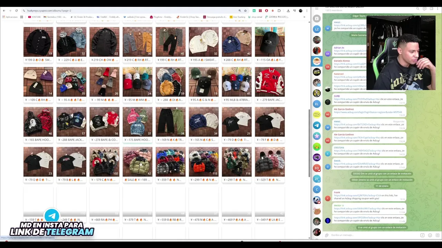Open the EO chat in Telegram
Screen dimensions: 442x248
tap(317, 168)
